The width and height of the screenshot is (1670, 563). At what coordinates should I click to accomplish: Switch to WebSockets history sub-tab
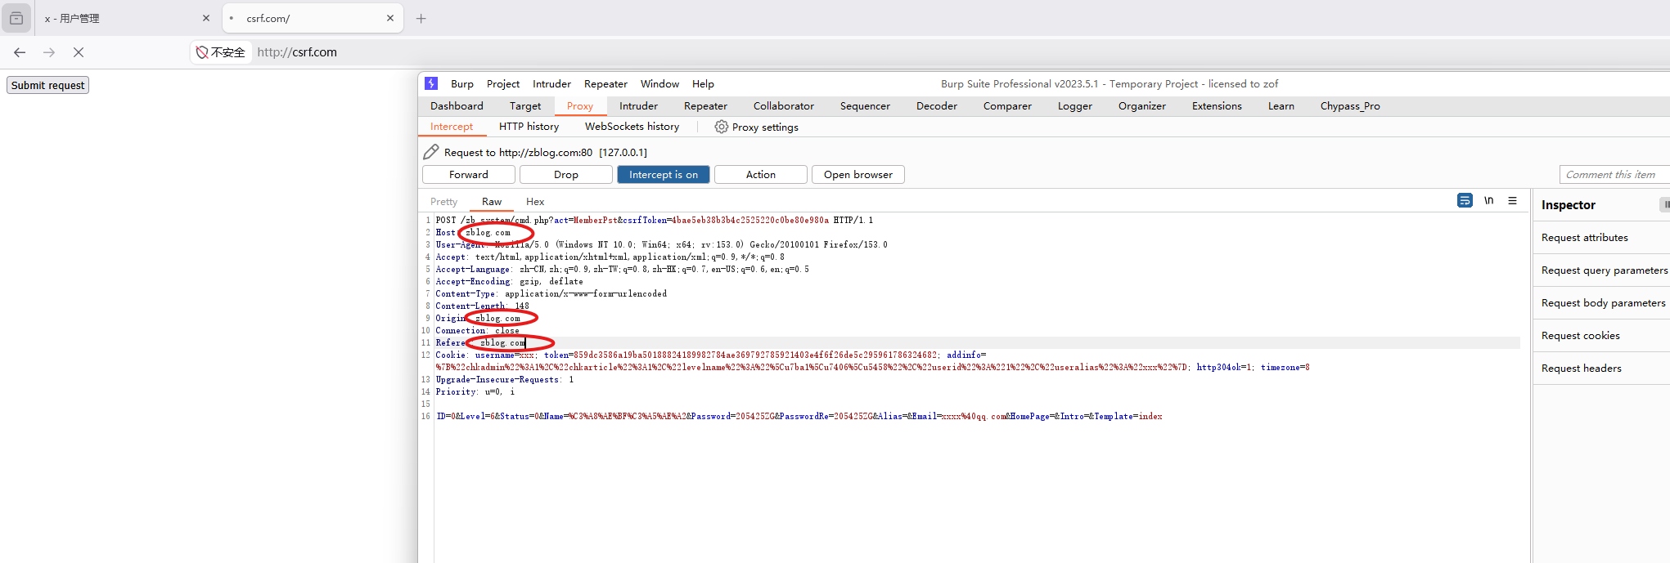click(632, 127)
